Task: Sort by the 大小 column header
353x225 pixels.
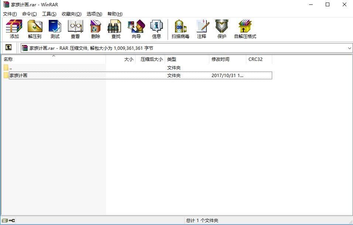Action: tap(121, 59)
